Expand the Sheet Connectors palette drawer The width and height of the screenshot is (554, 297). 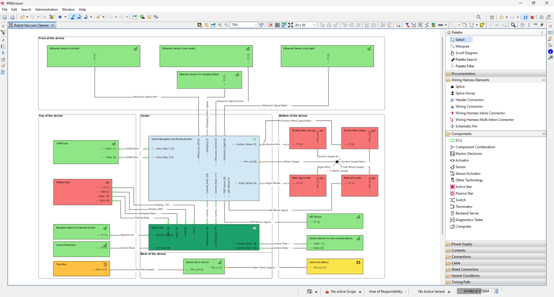coord(496,269)
